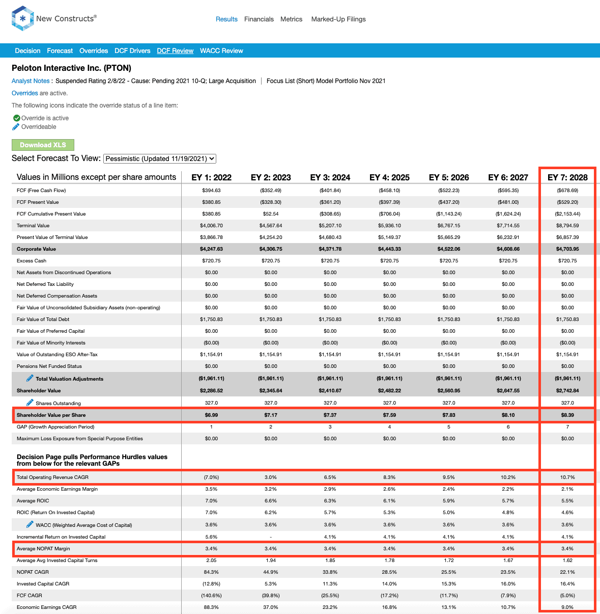Click the EY 7: 2028 column header
The height and width of the screenshot is (614, 600).
coord(567,177)
